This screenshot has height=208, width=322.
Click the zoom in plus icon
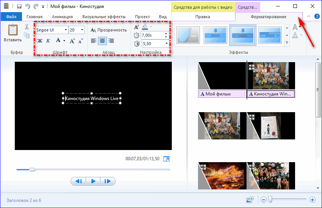[x=313, y=199]
